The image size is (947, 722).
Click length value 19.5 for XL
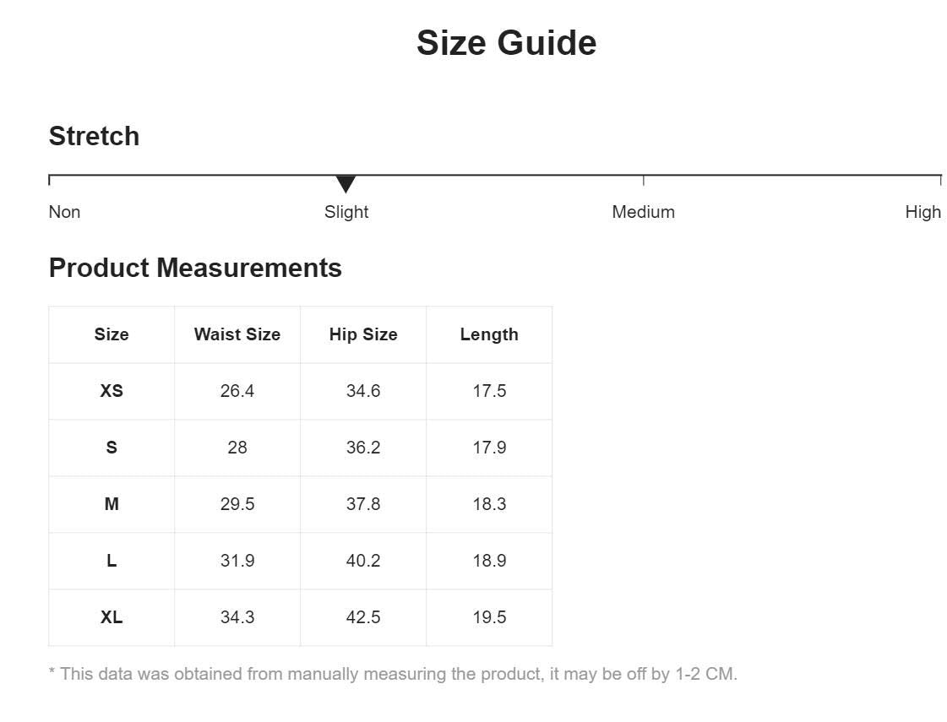point(489,617)
